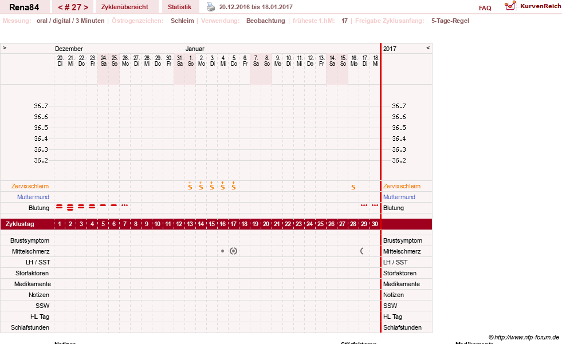Click date header '24. Sa'
Image resolution: width=562 pixels, height=344 pixels.
click(104, 61)
